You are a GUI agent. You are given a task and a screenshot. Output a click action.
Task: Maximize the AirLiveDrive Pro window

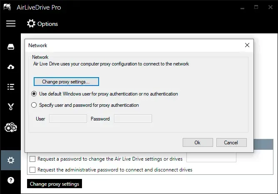(x=256, y=7)
